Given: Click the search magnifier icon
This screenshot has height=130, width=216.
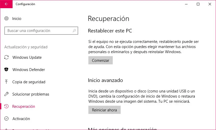Looking at the screenshot, I should [x=74, y=31].
